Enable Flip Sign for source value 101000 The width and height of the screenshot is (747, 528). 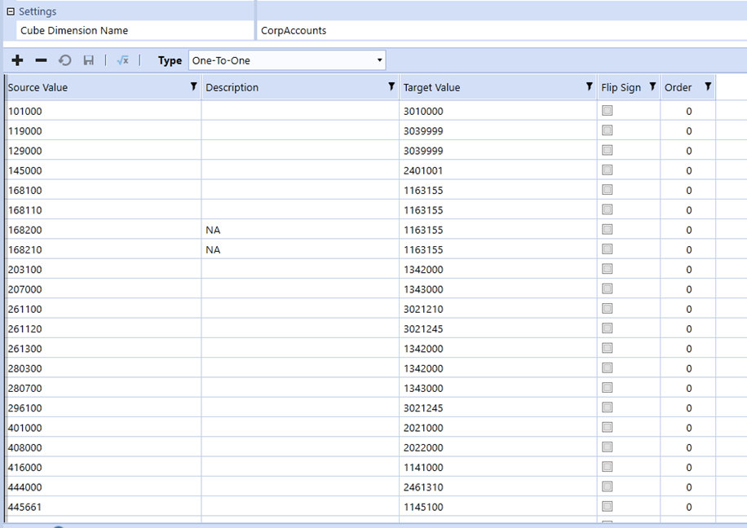(x=606, y=110)
